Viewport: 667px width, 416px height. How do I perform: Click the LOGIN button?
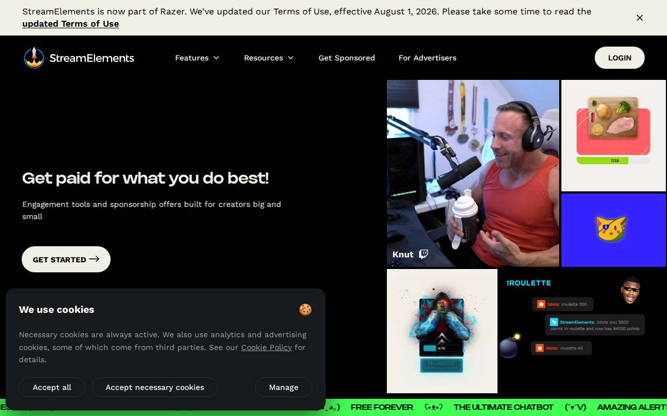[x=620, y=58]
